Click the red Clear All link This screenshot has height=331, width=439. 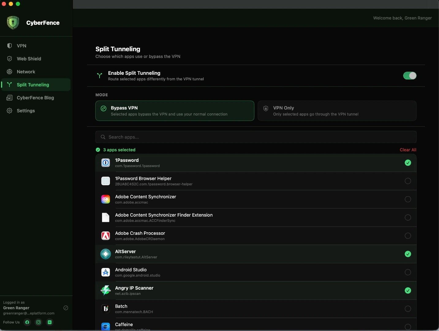(x=408, y=150)
